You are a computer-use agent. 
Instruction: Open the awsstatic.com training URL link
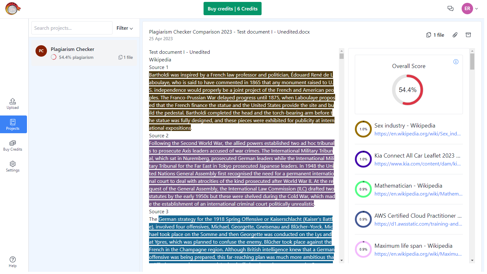click(418, 224)
